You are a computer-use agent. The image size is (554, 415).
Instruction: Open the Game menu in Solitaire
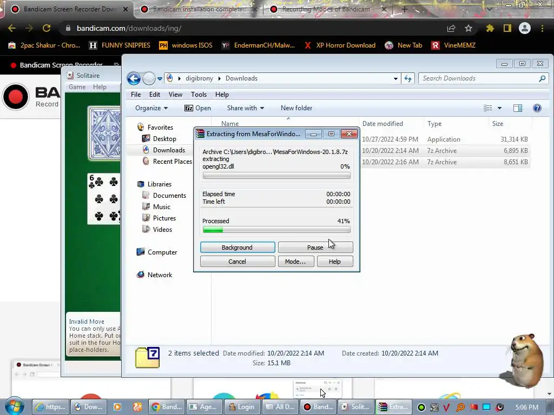tap(77, 87)
